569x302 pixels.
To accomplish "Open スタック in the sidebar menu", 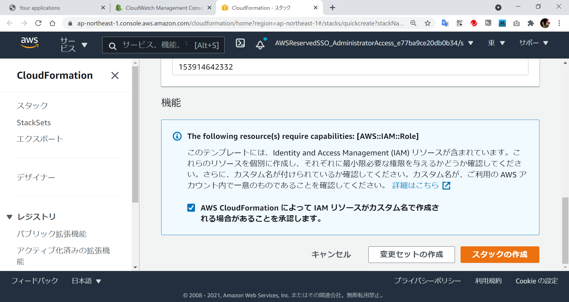I will [x=32, y=106].
